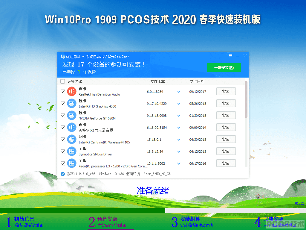306x230 pixels.
Task: Click the green 一键安装(R) button
Action: 224,68
